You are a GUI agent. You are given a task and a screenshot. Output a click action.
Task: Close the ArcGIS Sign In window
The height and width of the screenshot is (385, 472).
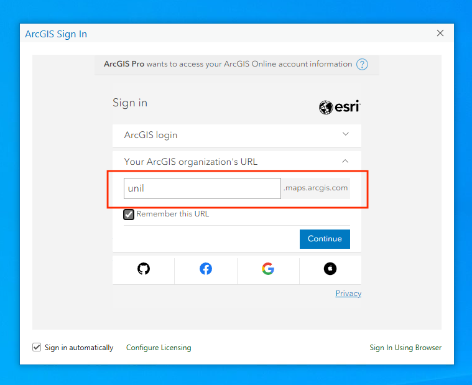[x=440, y=34]
